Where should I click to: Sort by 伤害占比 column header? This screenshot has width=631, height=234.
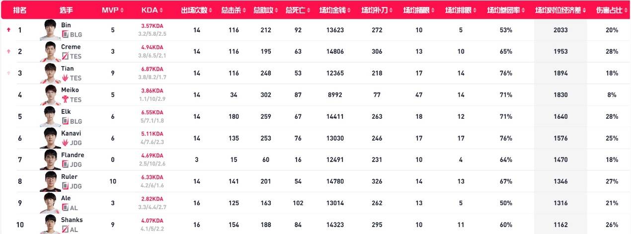pos(609,10)
